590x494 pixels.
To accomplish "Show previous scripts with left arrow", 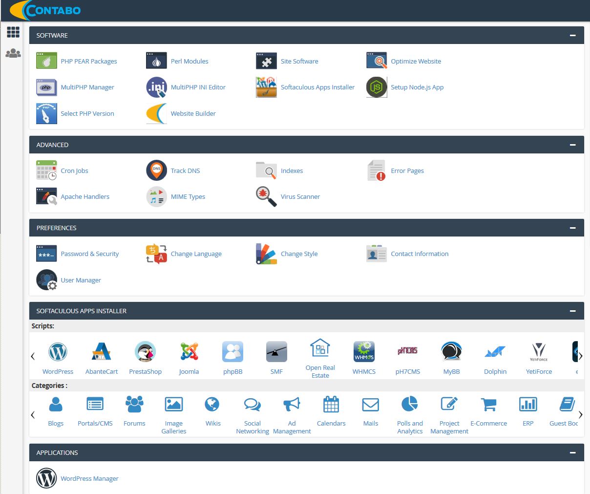I will 33,356.
